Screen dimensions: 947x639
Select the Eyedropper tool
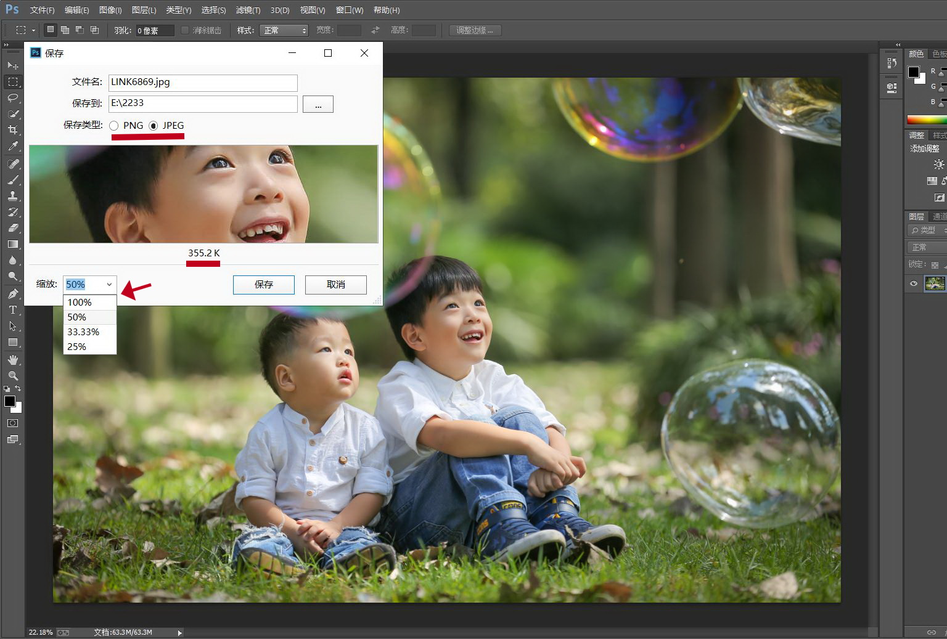click(x=13, y=146)
